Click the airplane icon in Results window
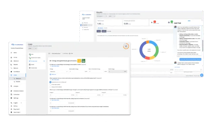 (152, 22)
